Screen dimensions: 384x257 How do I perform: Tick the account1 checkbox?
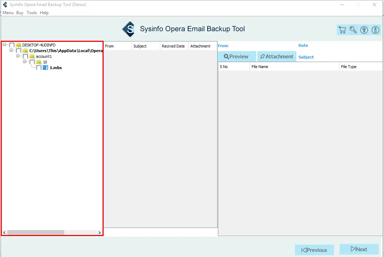point(26,56)
